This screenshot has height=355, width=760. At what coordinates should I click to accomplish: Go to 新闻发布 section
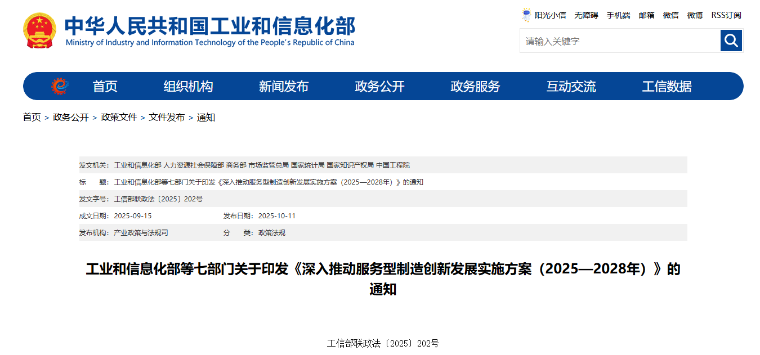284,87
